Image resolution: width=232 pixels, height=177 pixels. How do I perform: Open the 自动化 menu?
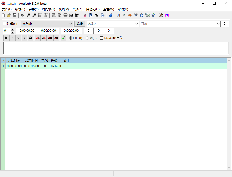click(x=93, y=9)
